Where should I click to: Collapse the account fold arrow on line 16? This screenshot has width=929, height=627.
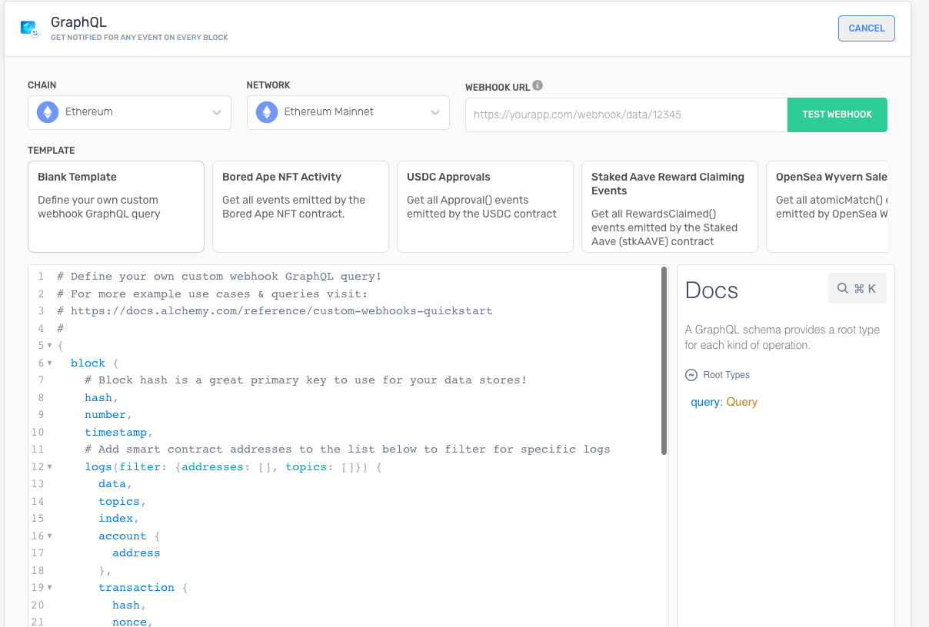(50, 536)
